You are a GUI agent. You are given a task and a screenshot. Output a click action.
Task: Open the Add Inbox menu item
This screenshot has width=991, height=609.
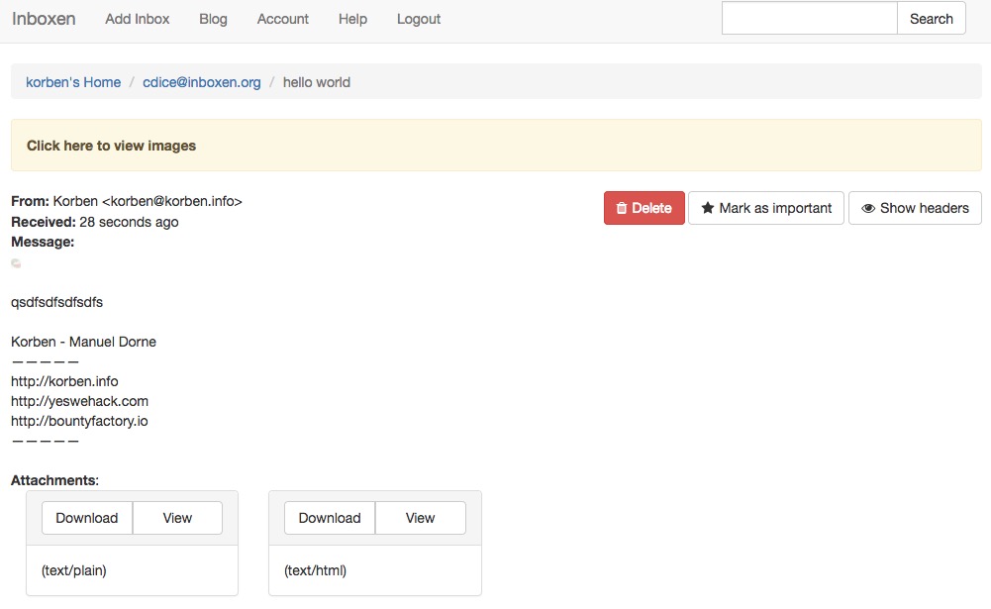point(138,19)
